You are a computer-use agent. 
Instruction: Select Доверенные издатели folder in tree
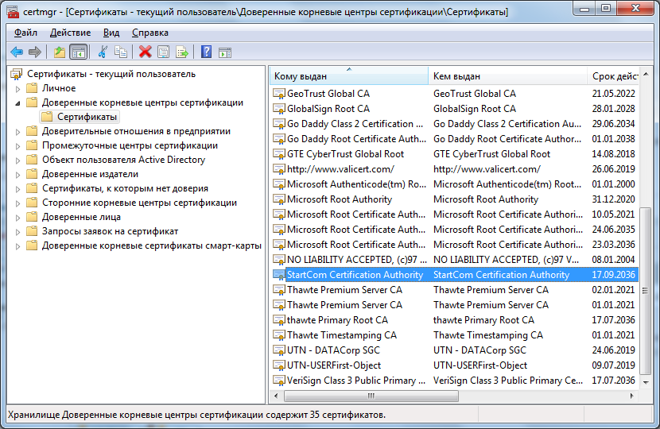click(90, 174)
